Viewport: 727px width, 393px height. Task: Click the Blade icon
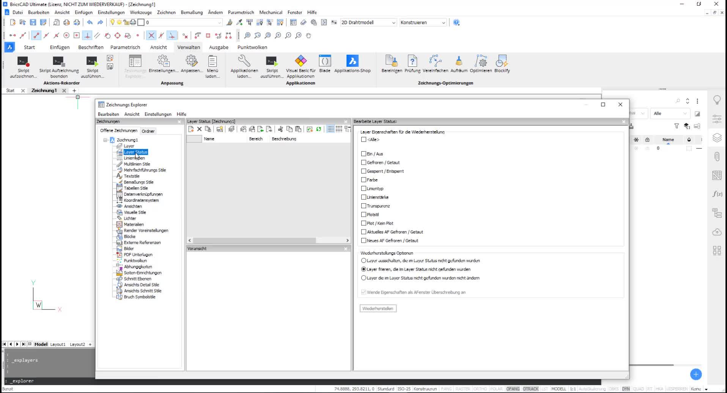(x=325, y=61)
